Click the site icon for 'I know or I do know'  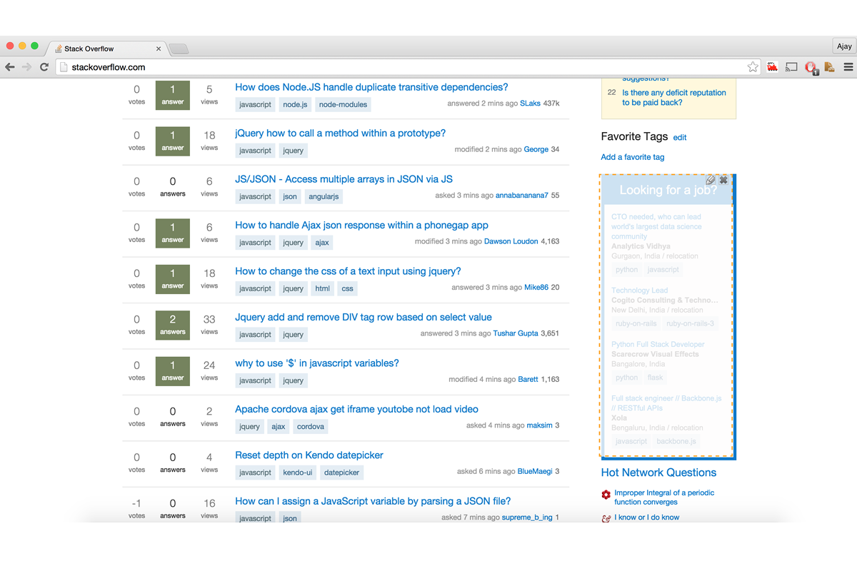click(606, 518)
